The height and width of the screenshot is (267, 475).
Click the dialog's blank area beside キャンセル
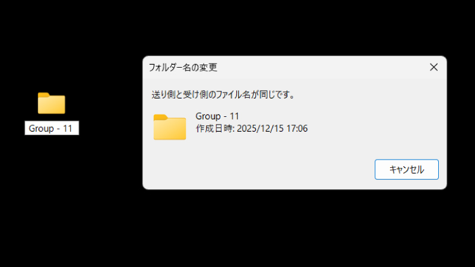pos(258,170)
